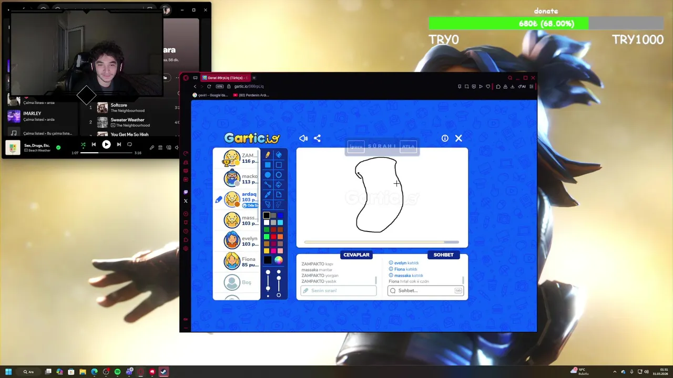Pick the bright red color swatch
The image size is (673, 378).
273,237
